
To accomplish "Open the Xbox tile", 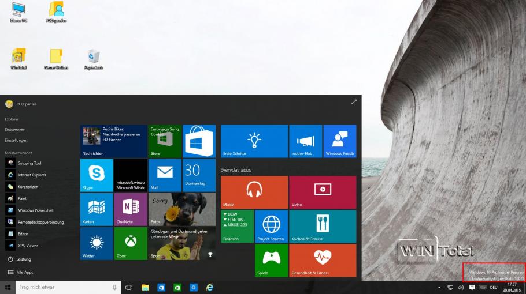I will click(x=131, y=243).
